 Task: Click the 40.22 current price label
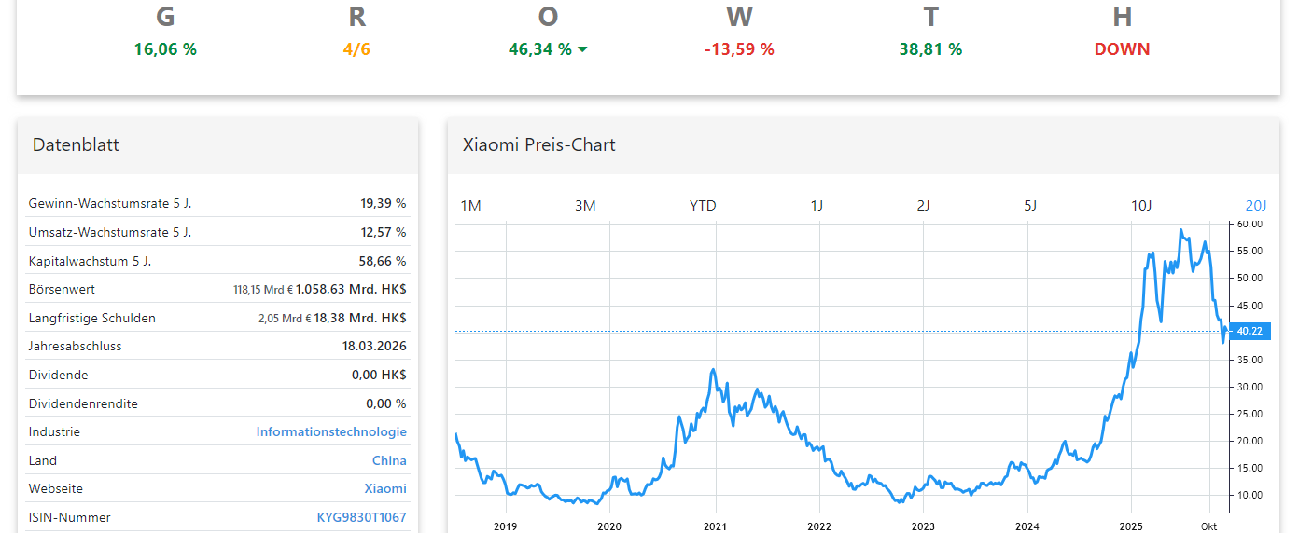(x=1250, y=331)
